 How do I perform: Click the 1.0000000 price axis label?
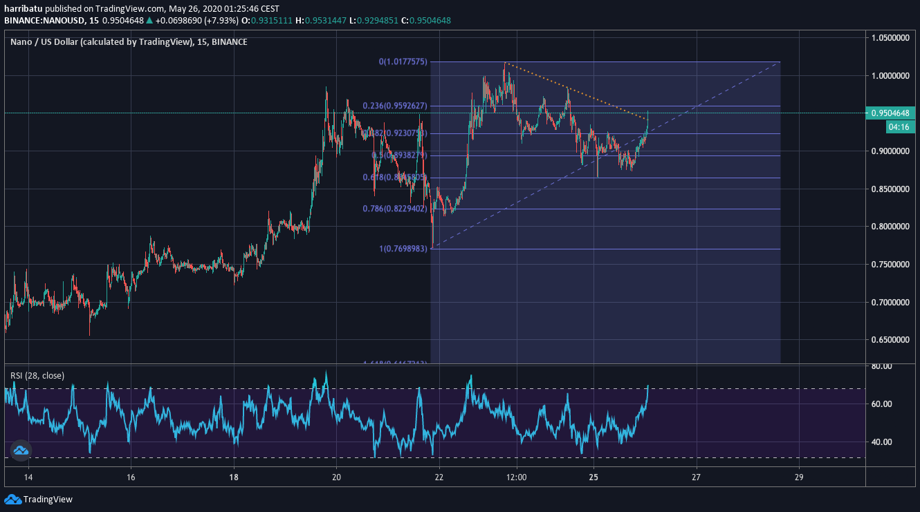[889, 76]
